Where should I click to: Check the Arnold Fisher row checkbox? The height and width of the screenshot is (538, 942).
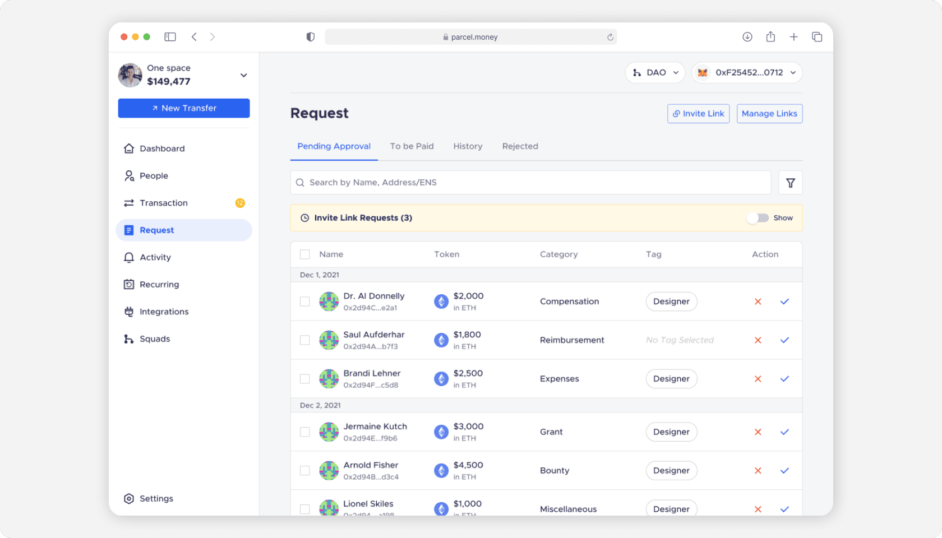305,471
